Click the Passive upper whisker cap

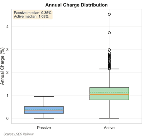[44, 96]
